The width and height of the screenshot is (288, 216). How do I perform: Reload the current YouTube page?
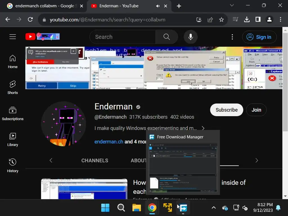pos(30,19)
